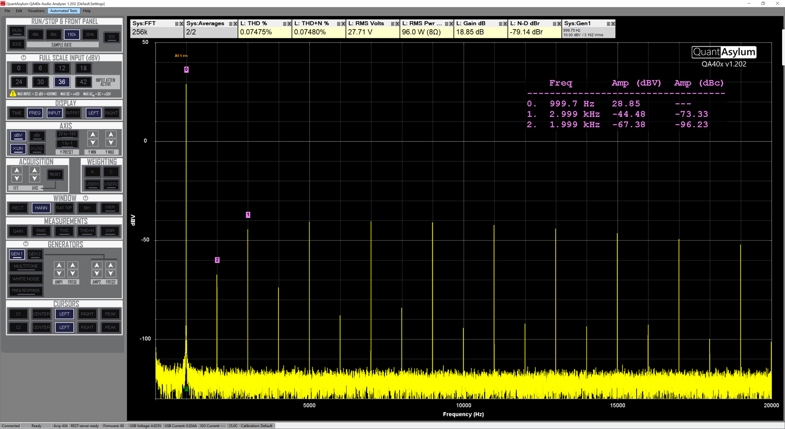Open the Visualizers menu
Image resolution: width=785 pixels, height=429 pixels.
point(36,11)
